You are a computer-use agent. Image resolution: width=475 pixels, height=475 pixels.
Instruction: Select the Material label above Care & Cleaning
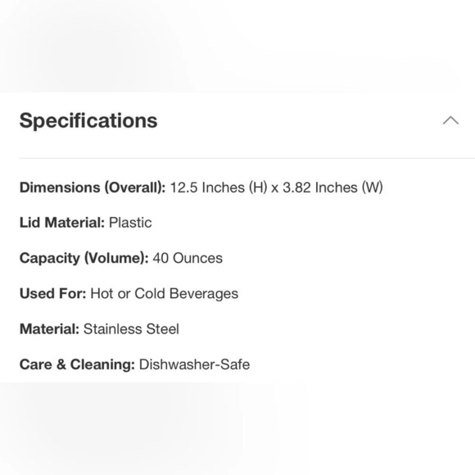pos(49,329)
